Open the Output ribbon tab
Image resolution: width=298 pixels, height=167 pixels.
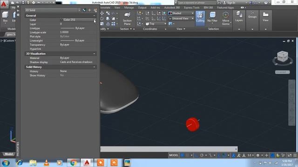(x=142, y=7)
